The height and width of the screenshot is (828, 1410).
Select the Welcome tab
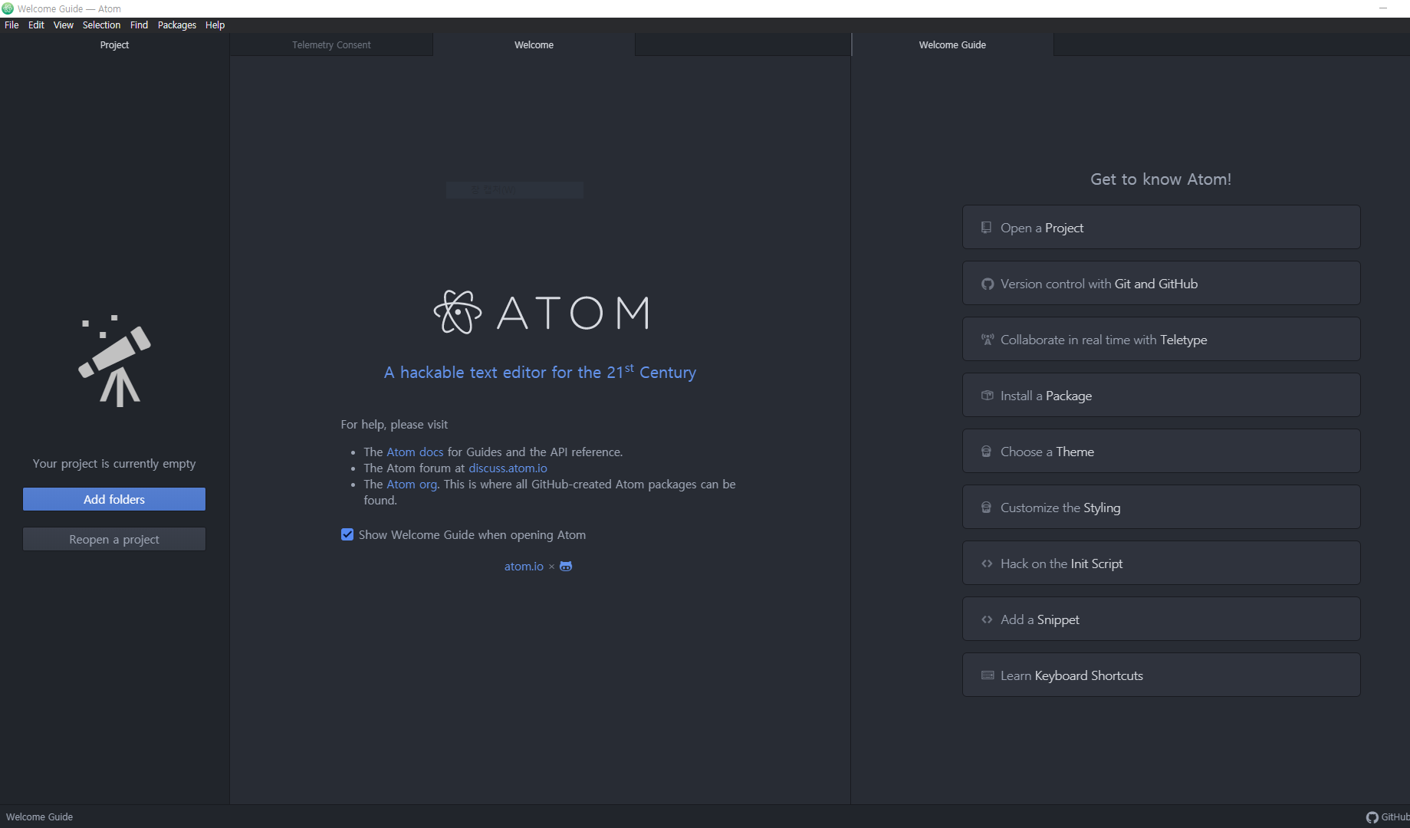click(x=534, y=45)
